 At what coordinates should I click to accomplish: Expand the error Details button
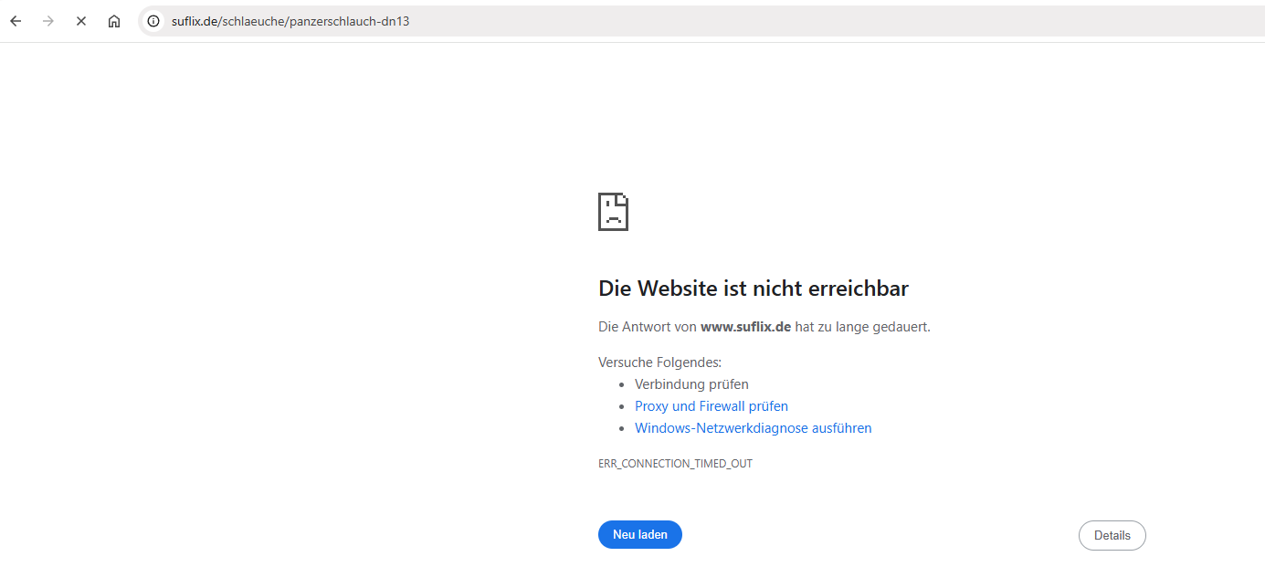coord(1112,536)
